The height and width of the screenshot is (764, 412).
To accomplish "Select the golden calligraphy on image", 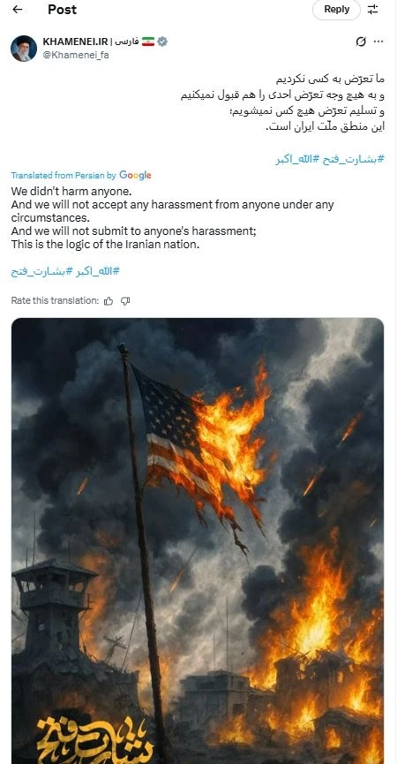I will point(95,738).
